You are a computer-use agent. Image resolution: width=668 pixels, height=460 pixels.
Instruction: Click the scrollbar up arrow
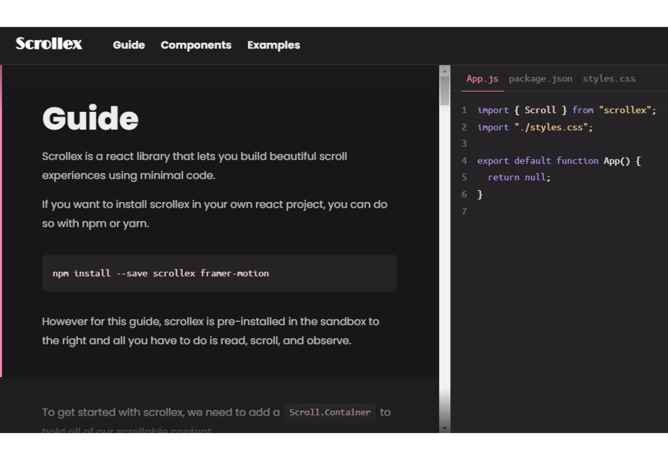click(445, 71)
